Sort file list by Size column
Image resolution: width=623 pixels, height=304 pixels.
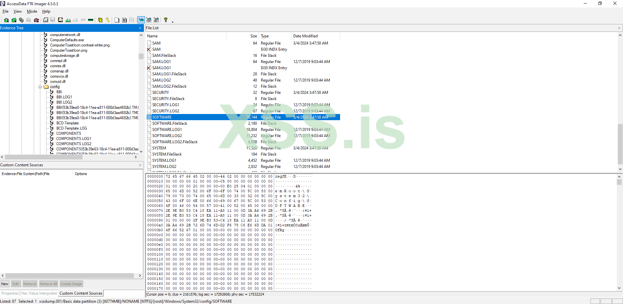(242, 36)
